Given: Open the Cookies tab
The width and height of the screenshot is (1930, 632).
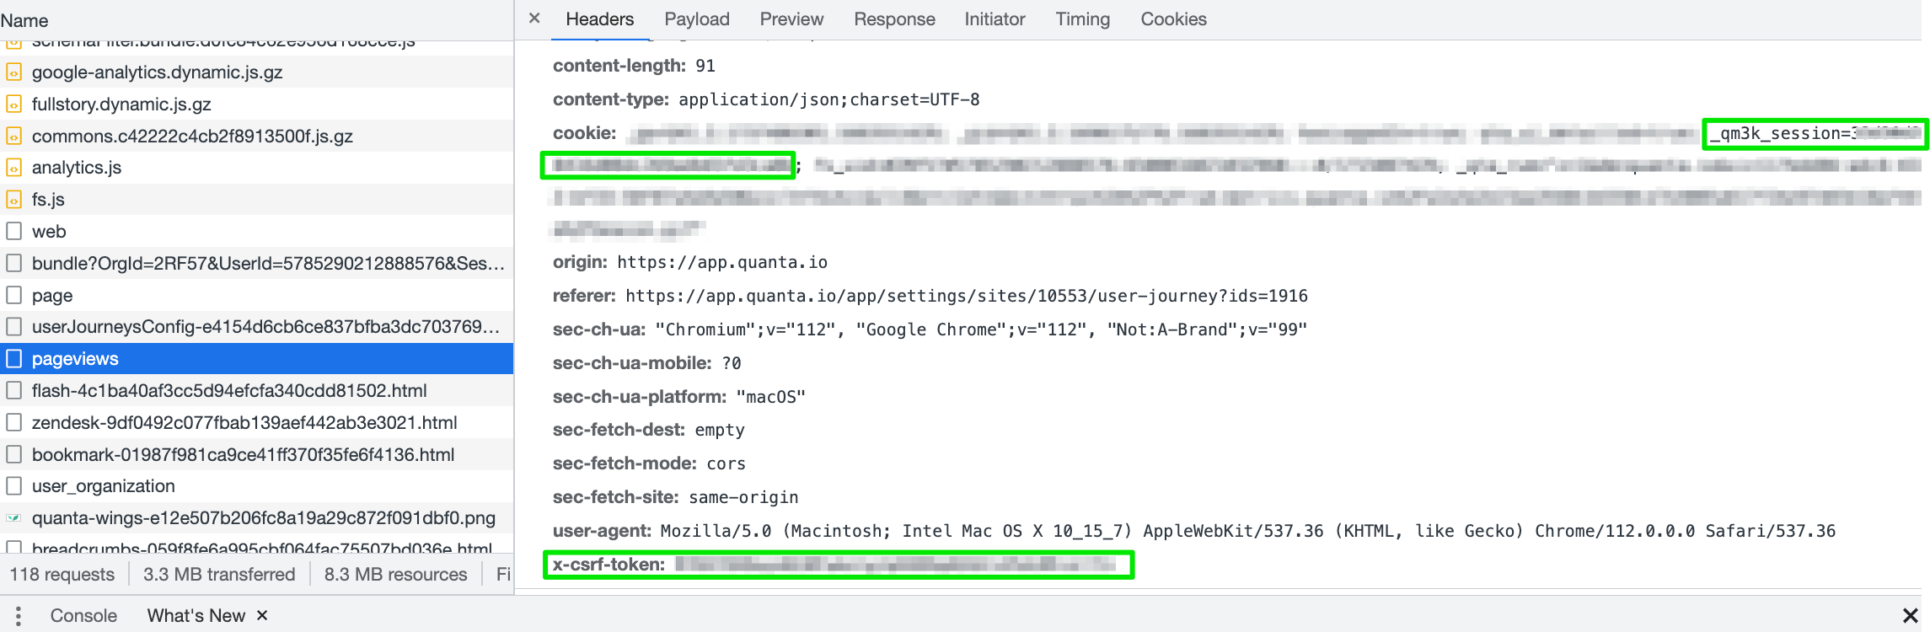Looking at the screenshot, I should 1173,19.
